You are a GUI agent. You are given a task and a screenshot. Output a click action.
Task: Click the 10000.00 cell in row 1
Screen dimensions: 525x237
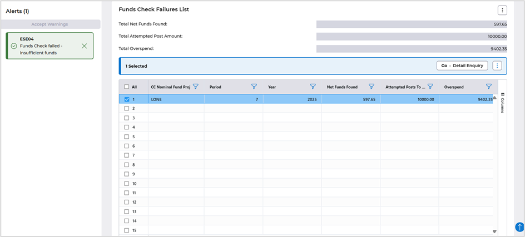tap(409, 99)
